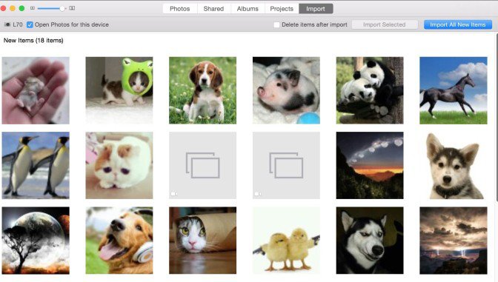498x282 pixels.
Task: Select the two pandas photo
Action: (x=370, y=90)
